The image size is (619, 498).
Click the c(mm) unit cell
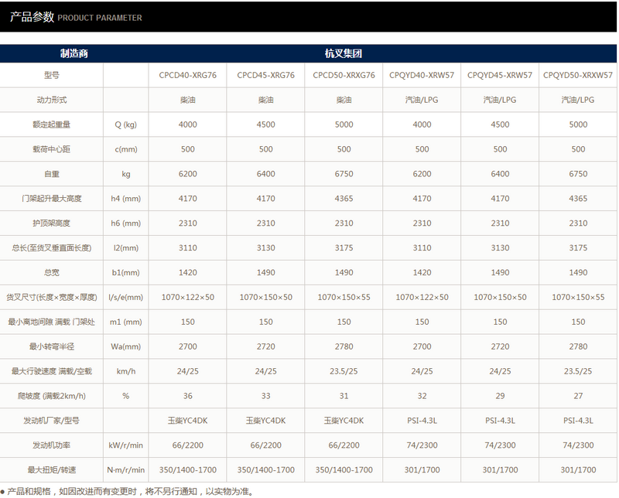pyautogui.click(x=126, y=149)
